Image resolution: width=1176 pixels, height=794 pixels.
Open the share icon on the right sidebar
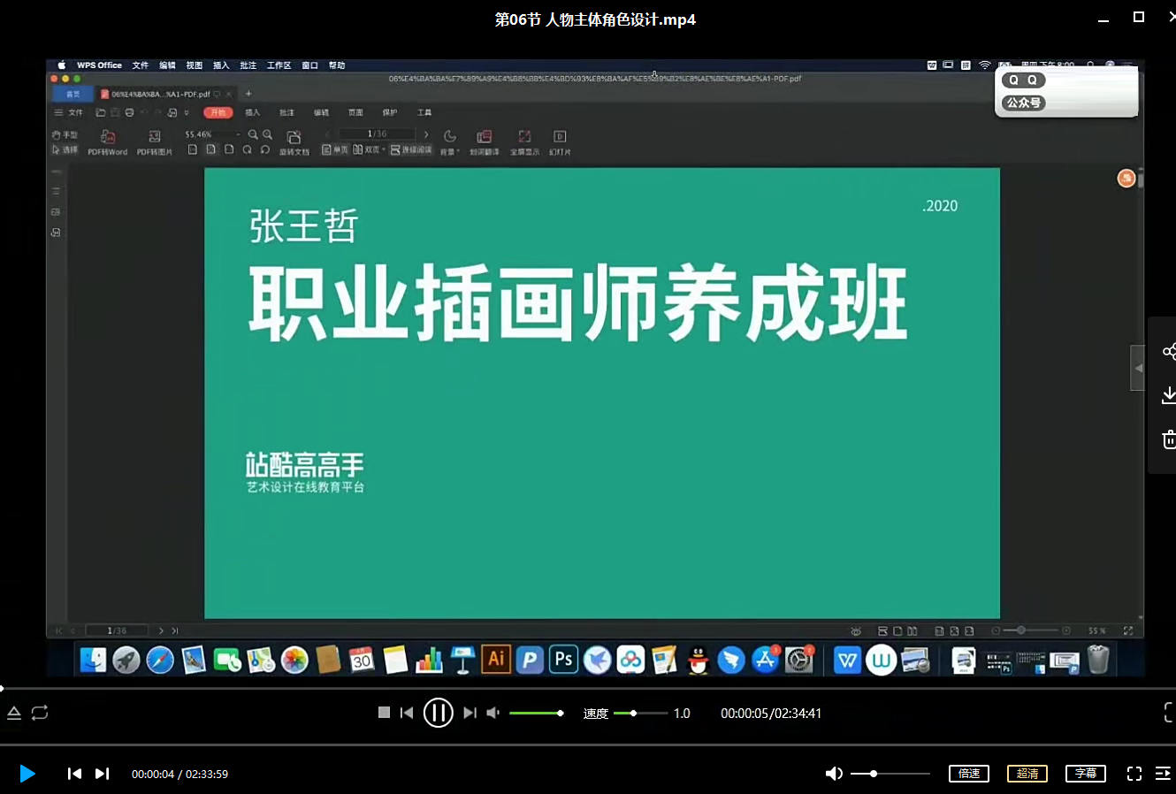1168,352
